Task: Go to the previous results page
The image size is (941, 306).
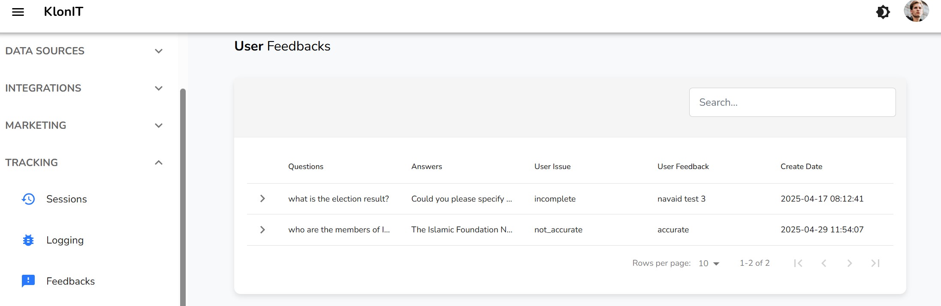Action: [824, 263]
